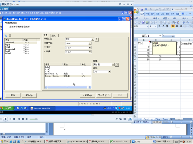The width and height of the screenshot is (193, 144).
Task: Click the open-folder icon in the media player
Action: pyautogui.click(x=120, y=119)
